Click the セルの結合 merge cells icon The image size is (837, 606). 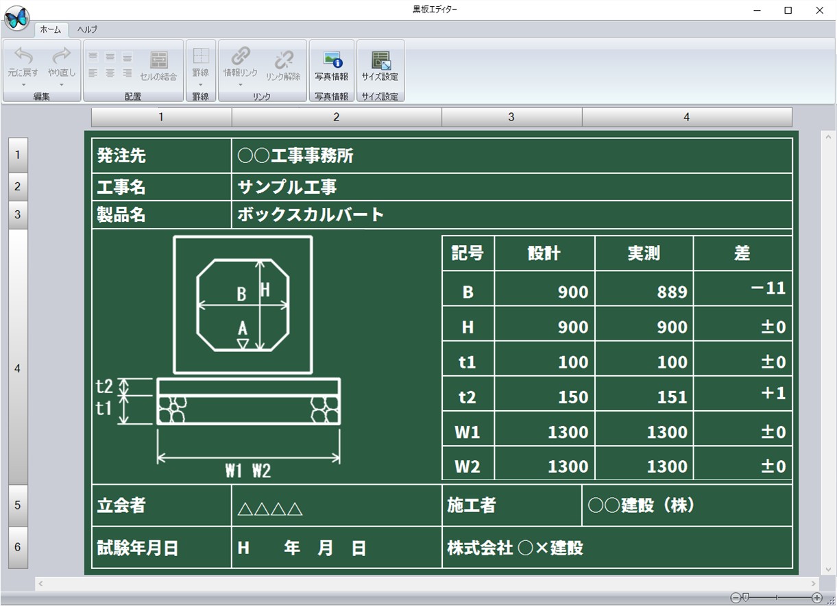[x=158, y=60]
